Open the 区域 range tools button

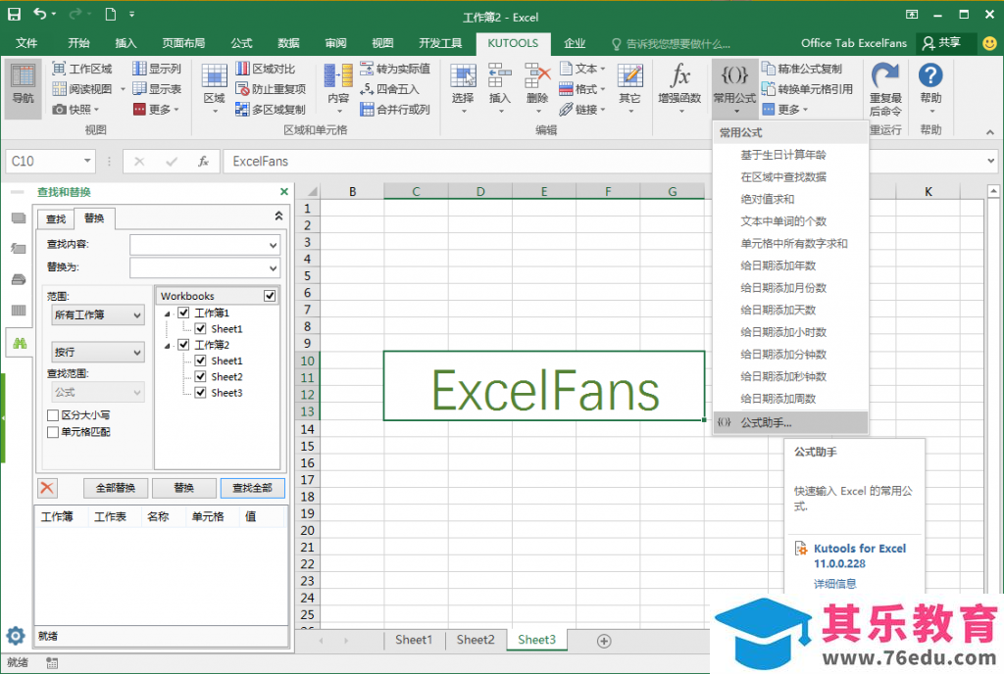coord(215,87)
